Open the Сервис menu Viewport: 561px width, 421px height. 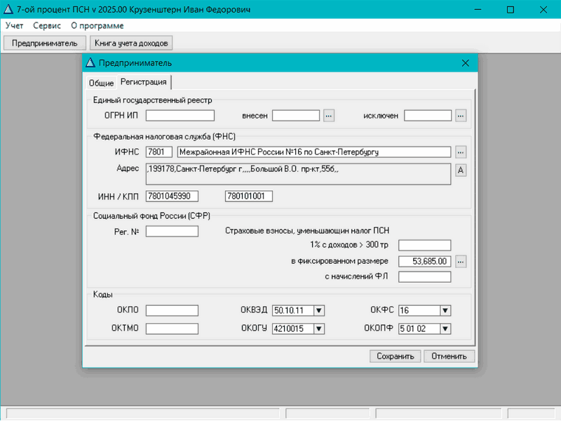coord(47,25)
